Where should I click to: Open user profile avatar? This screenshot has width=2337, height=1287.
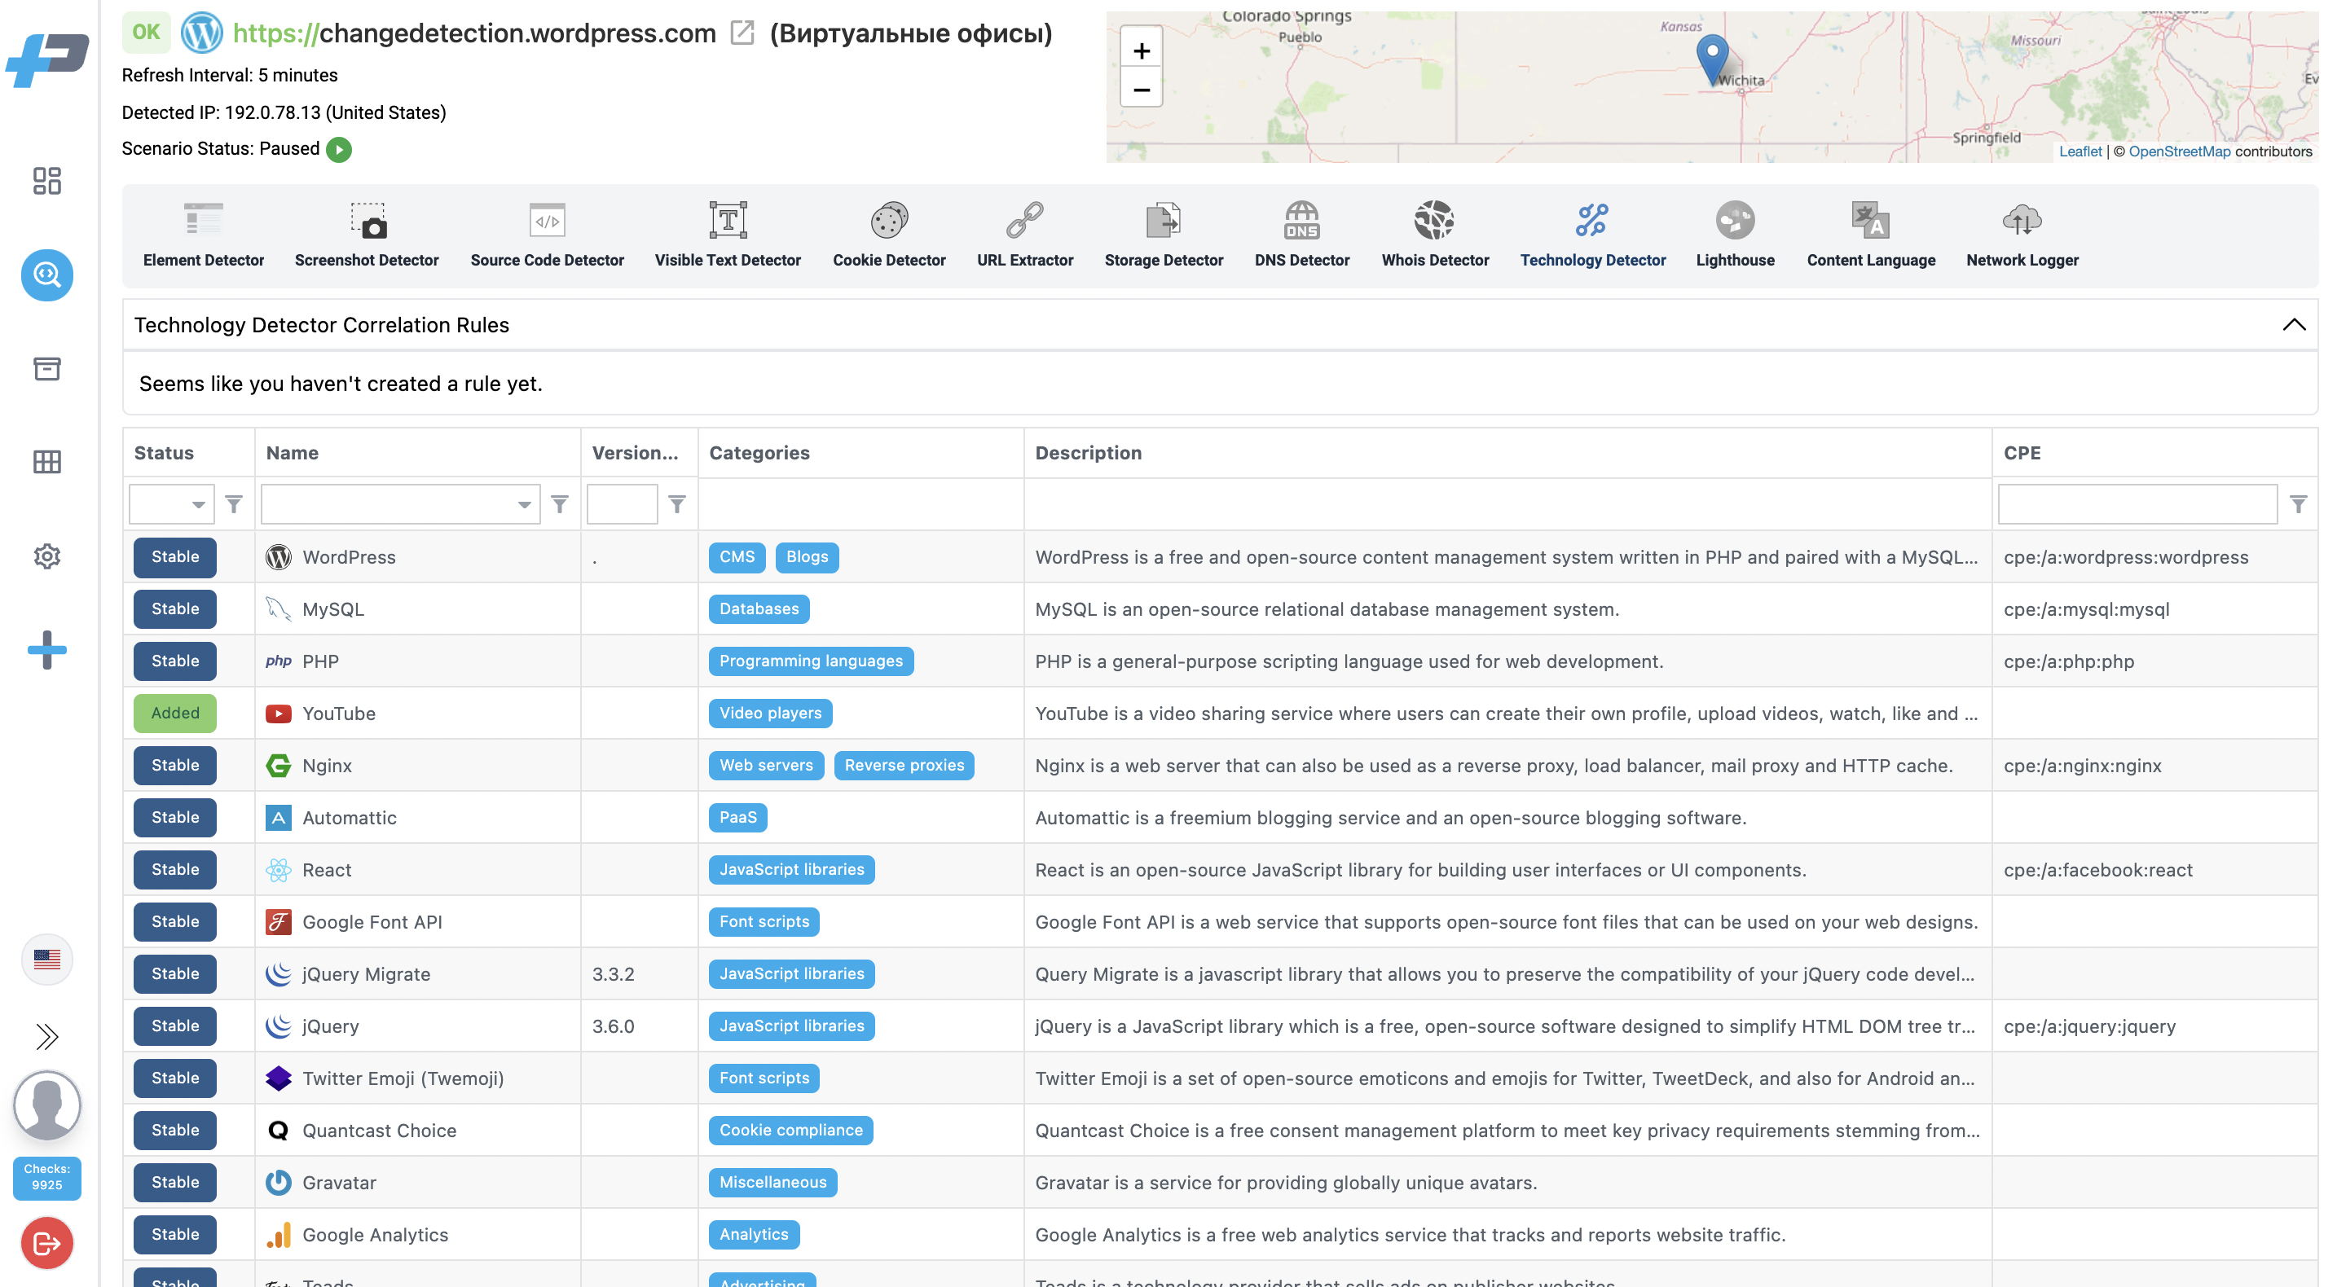(x=47, y=1105)
